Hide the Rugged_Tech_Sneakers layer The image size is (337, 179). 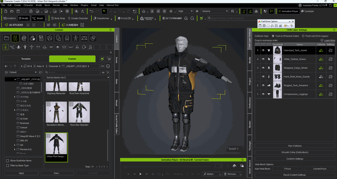click(263, 86)
